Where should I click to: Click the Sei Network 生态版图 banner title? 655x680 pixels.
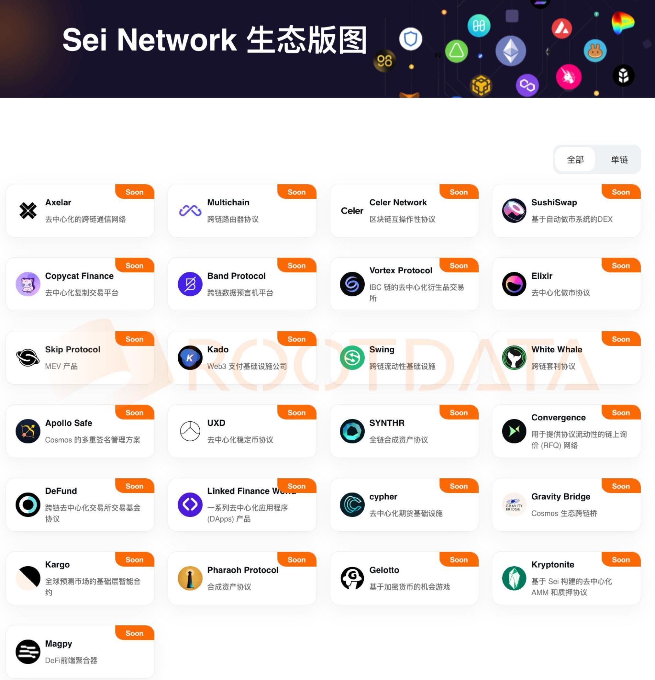coord(214,40)
